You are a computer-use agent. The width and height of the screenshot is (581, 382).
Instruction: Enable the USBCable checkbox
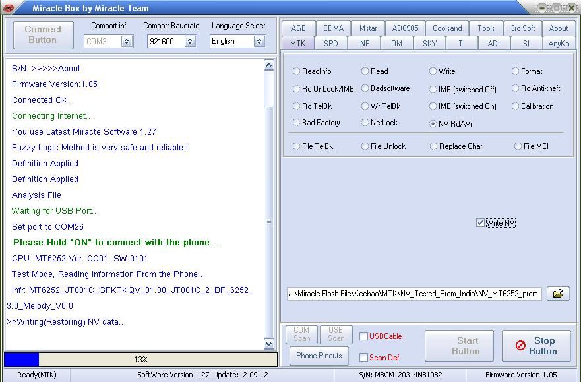click(363, 336)
